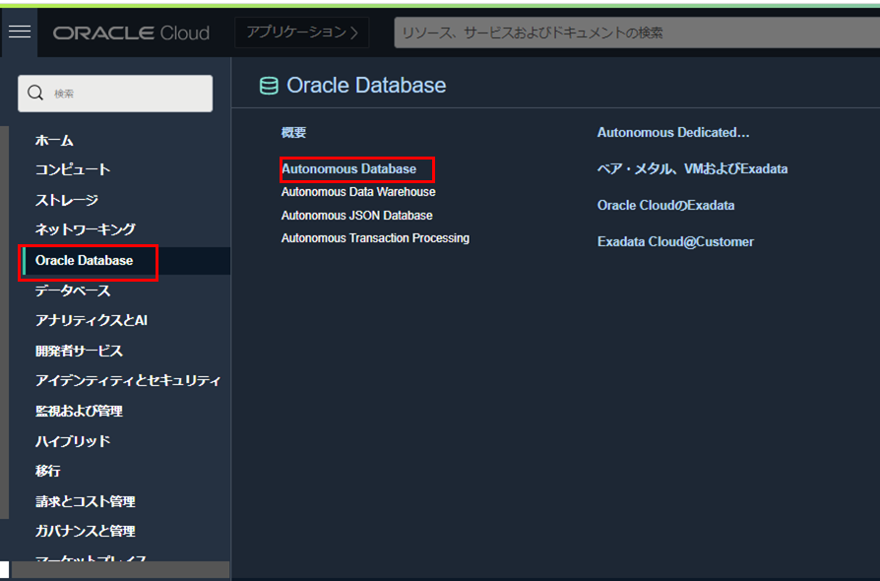
Task: Open ネットワーキング menu category
Action: click(x=85, y=229)
